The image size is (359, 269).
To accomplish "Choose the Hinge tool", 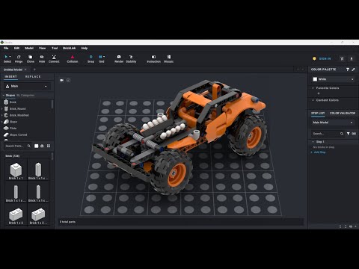I will [19, 59].
